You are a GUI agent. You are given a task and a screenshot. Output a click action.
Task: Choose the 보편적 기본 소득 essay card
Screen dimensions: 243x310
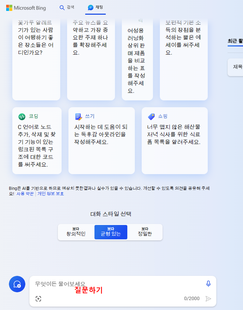coord(184,59)
